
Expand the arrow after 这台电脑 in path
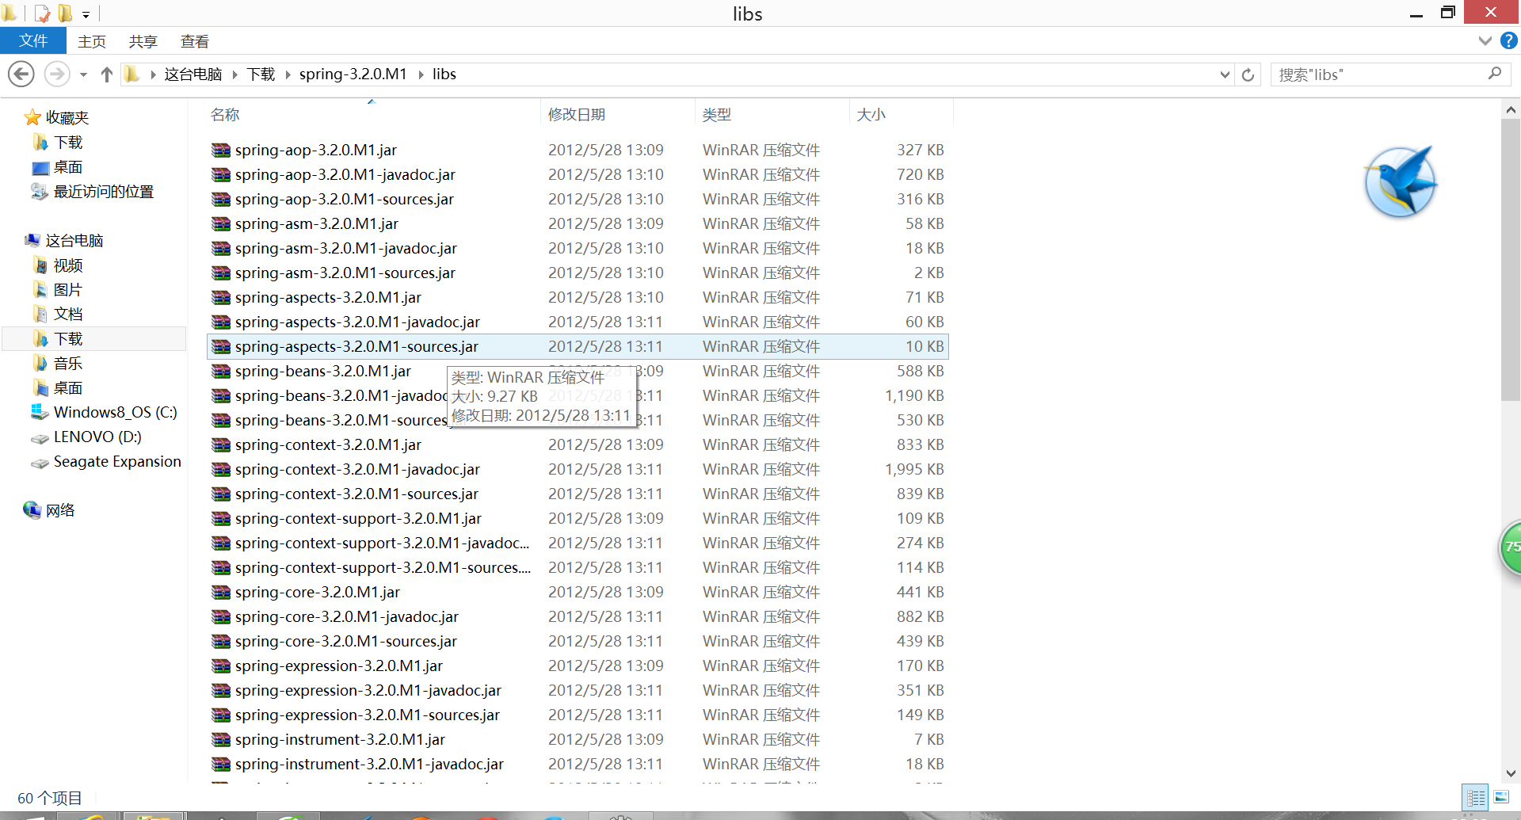pos(234,74)
